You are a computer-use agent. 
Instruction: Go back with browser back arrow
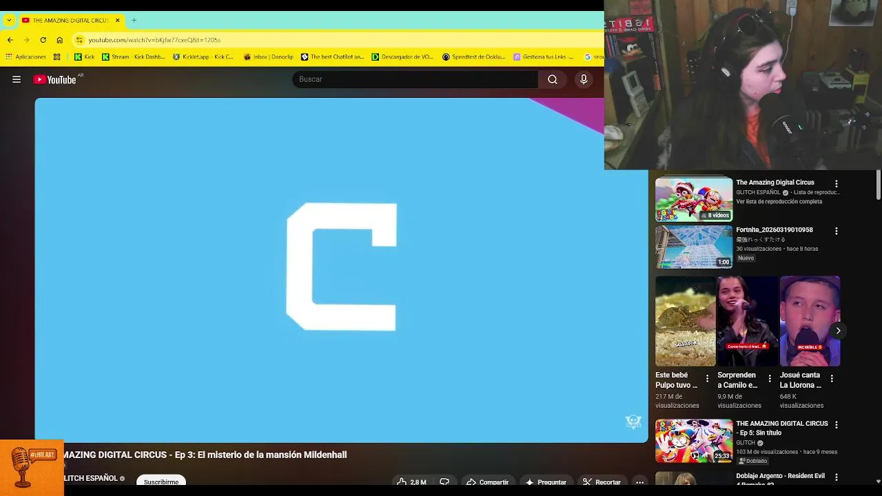[10, 40]
